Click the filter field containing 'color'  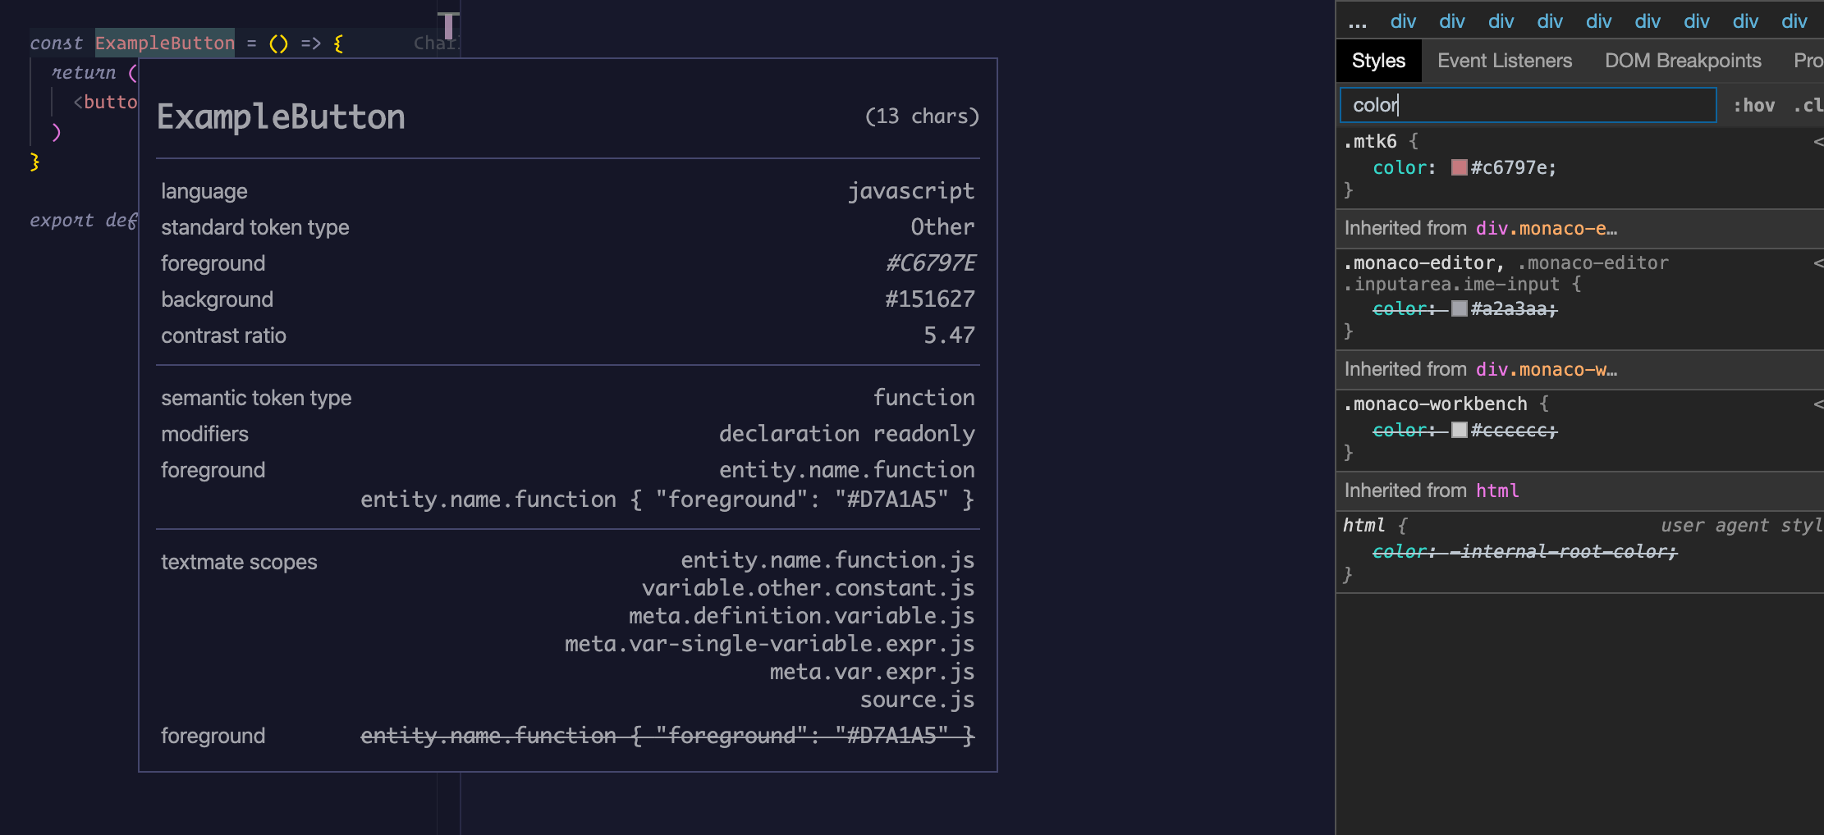tap(1526, 105)
